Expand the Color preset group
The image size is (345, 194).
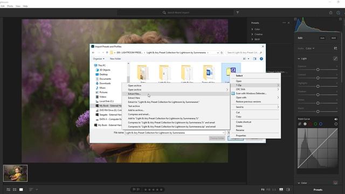(x=252, y=29)
